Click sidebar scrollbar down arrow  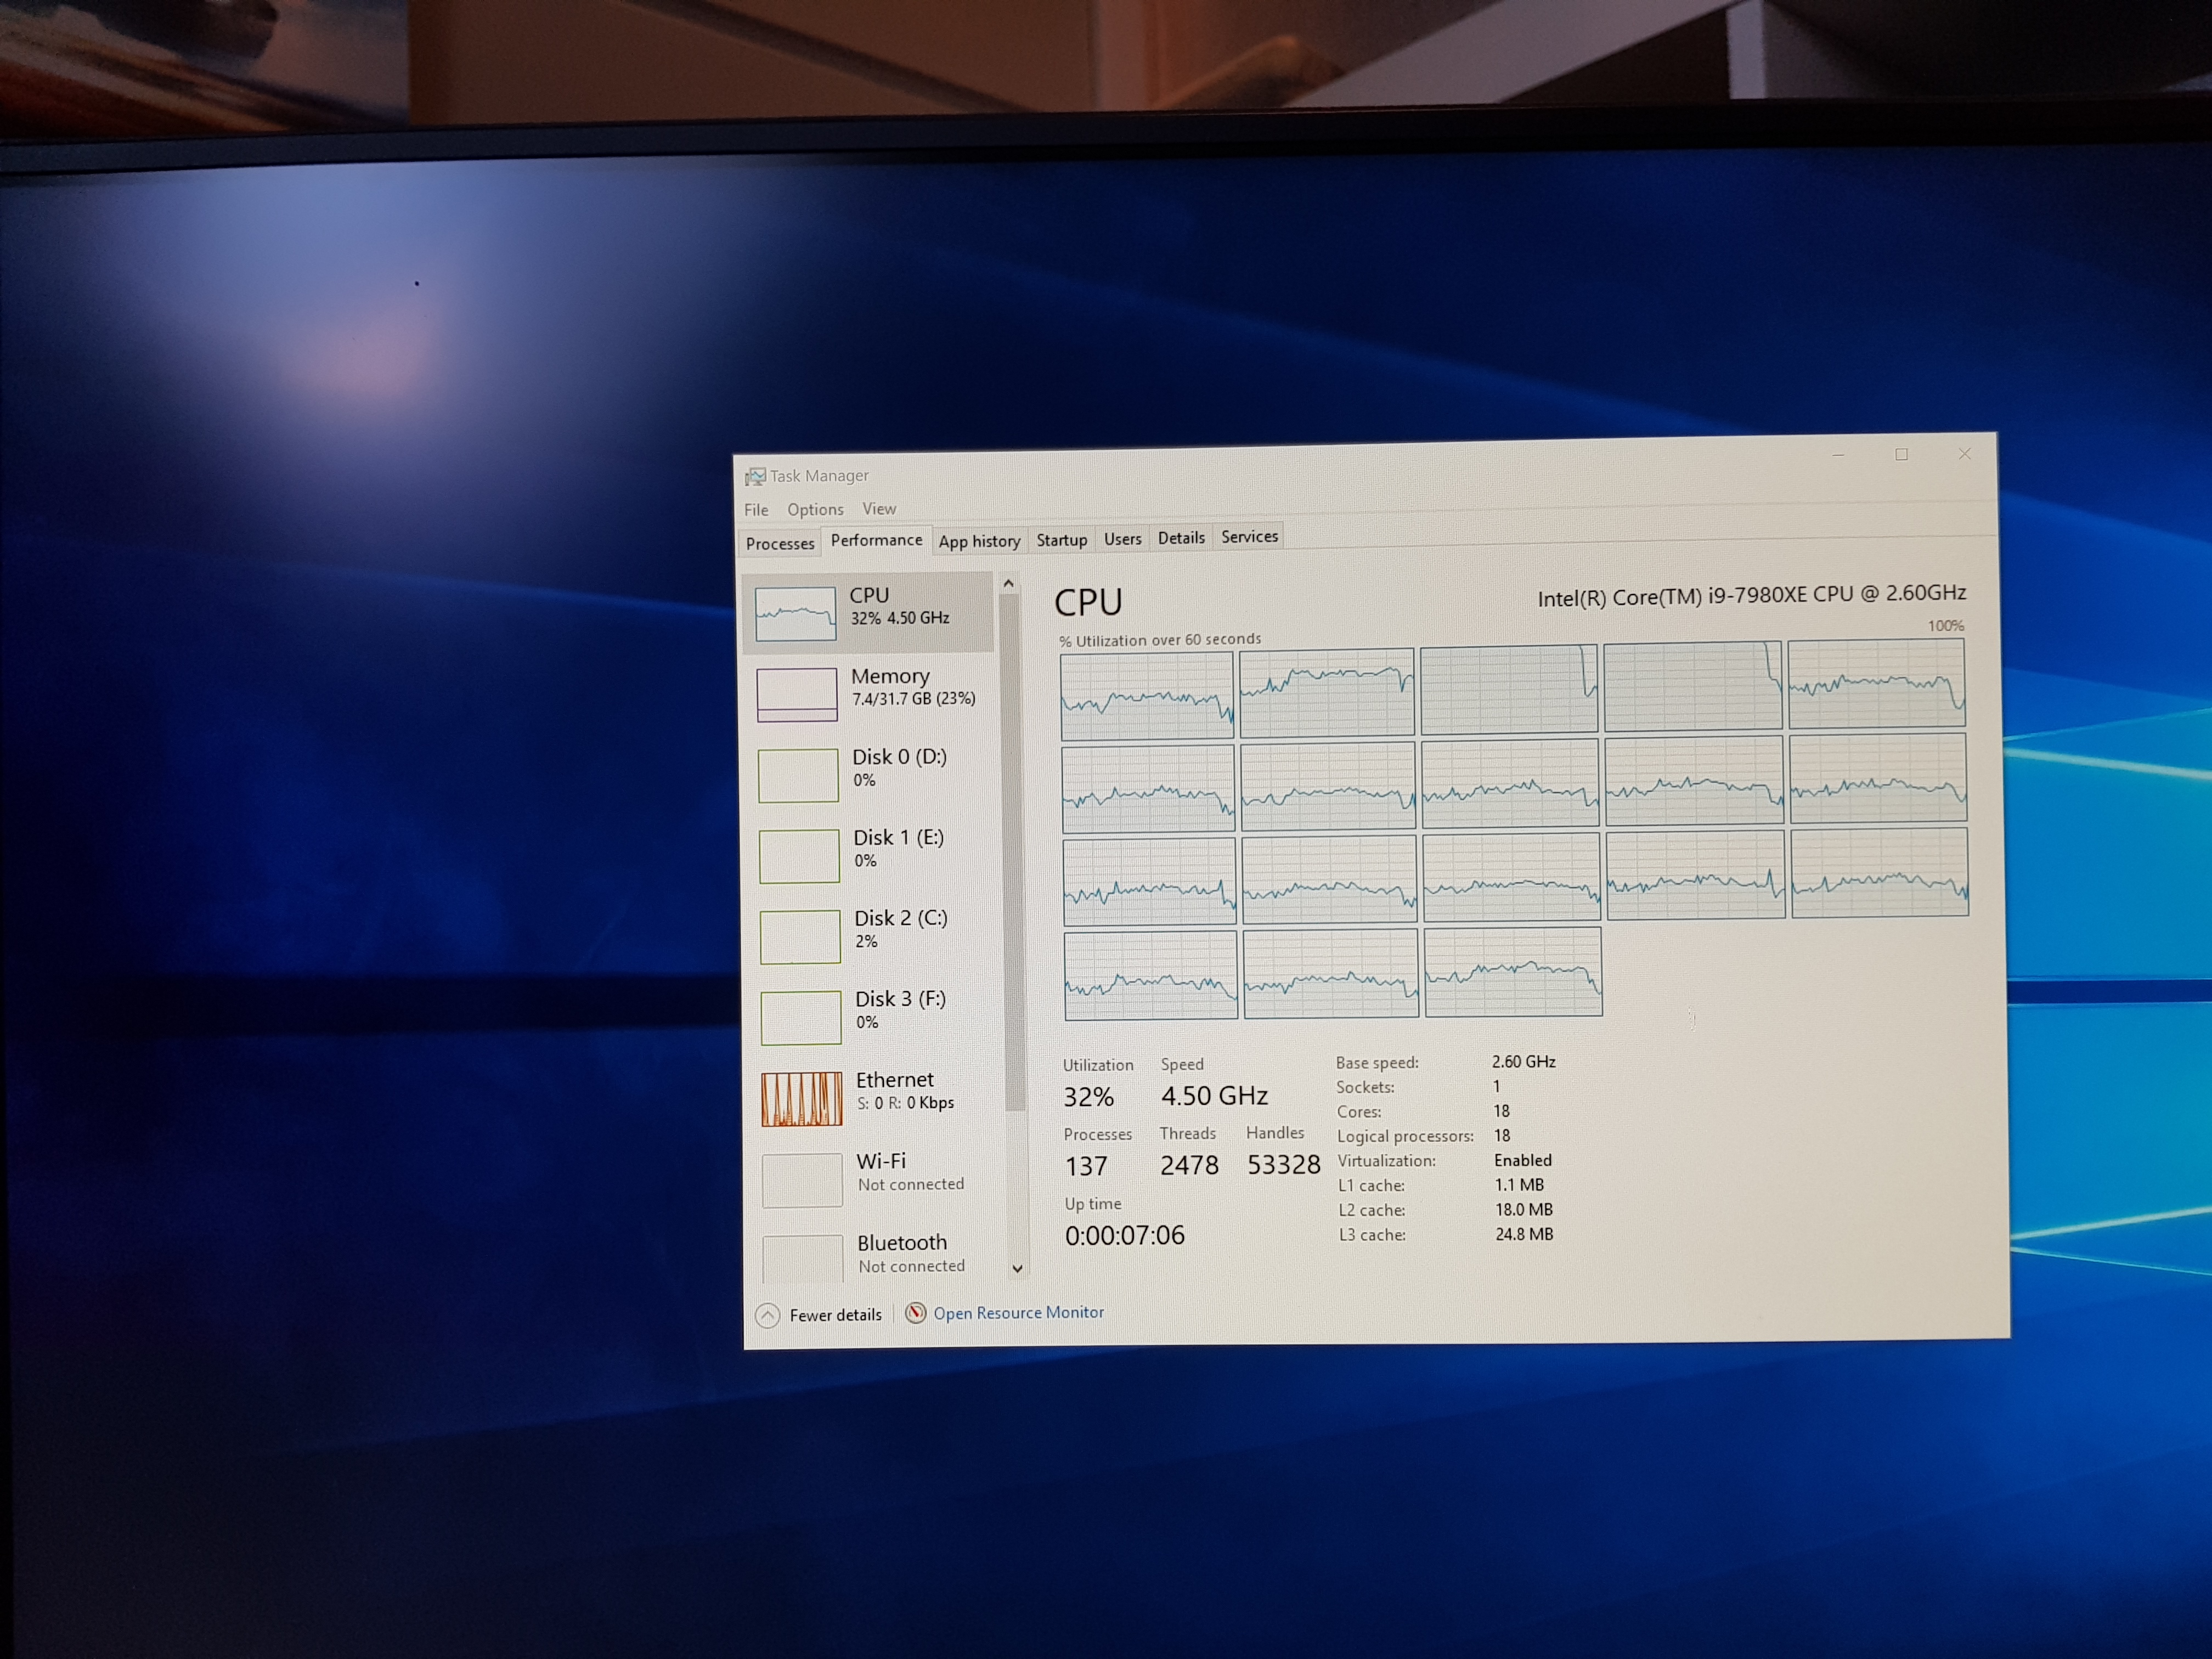(1017, 1268)
